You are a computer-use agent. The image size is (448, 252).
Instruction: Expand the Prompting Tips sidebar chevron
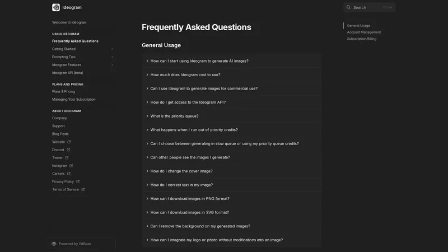click(x=112, y=57)
